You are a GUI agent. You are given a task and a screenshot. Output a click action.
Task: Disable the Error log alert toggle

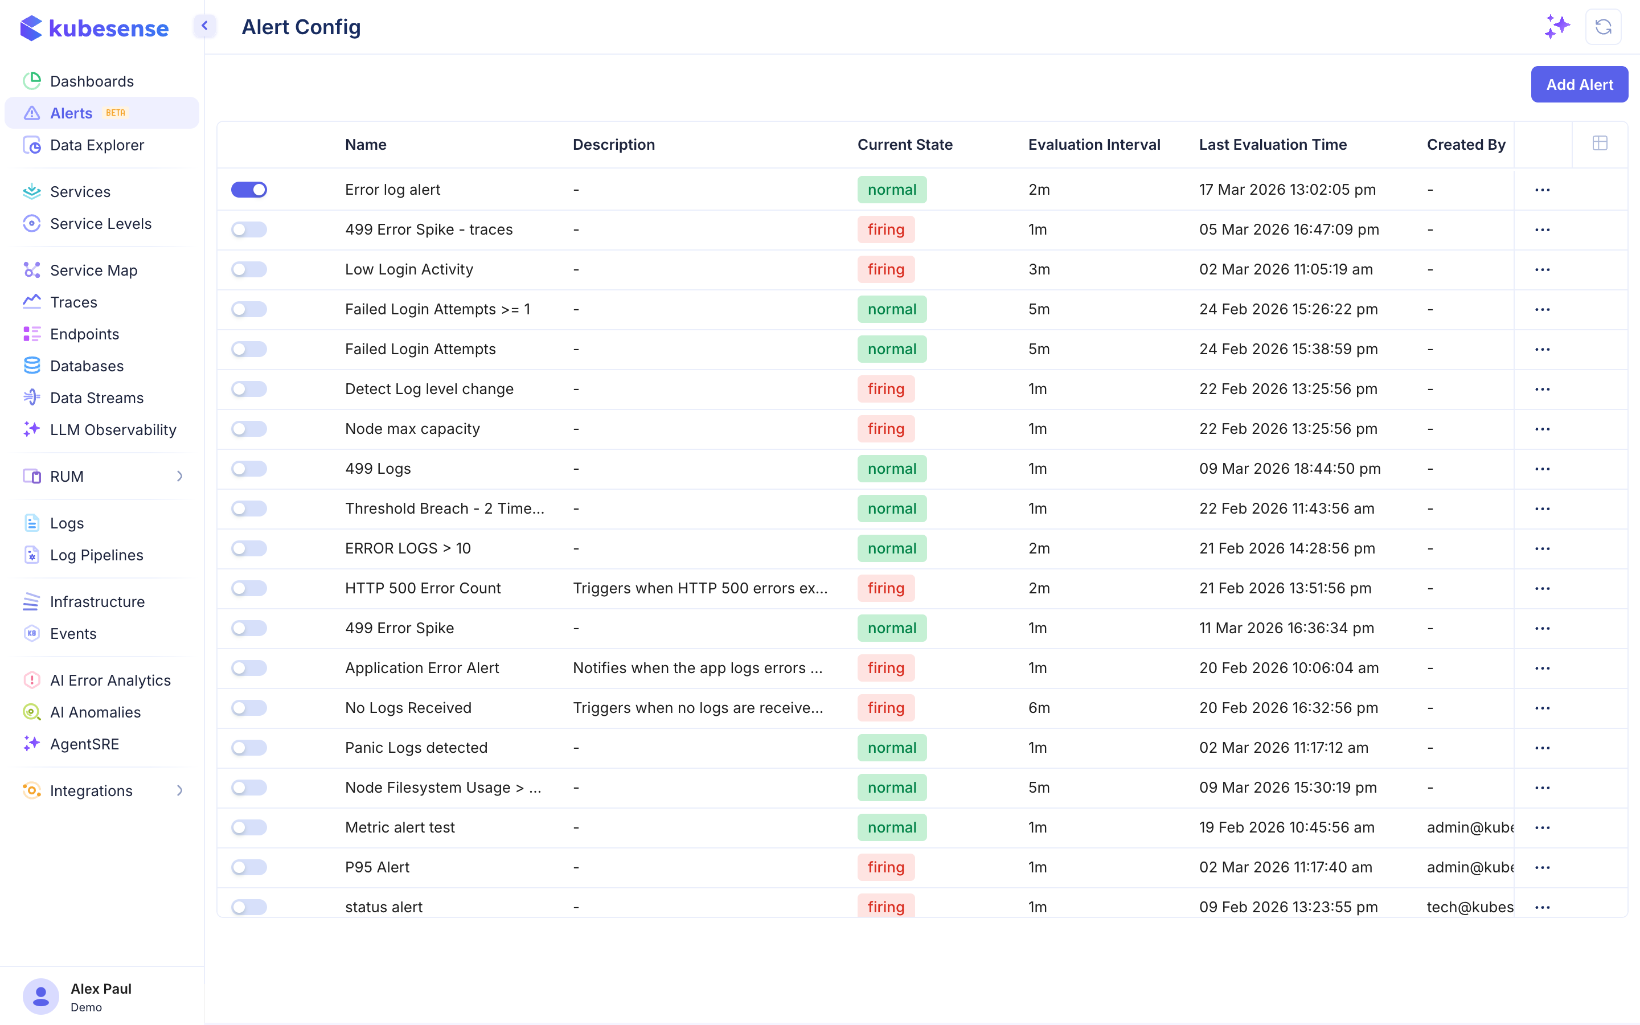pyautogui.click(x=249, y=190)
